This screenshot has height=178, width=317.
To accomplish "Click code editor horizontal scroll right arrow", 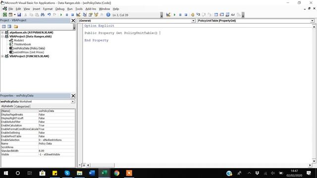I will [x=310, y=165].
